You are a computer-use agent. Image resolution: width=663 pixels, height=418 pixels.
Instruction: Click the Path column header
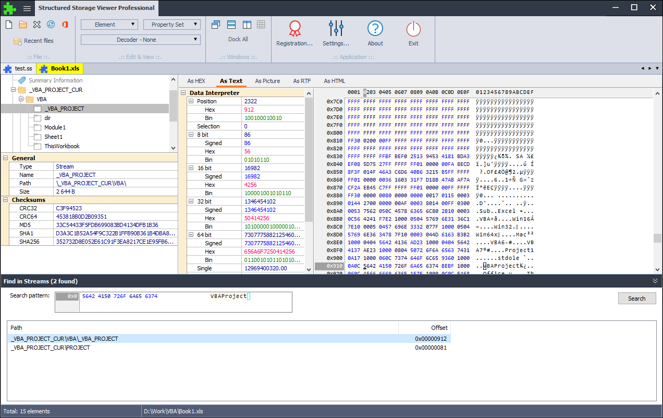tap(203, 328)
